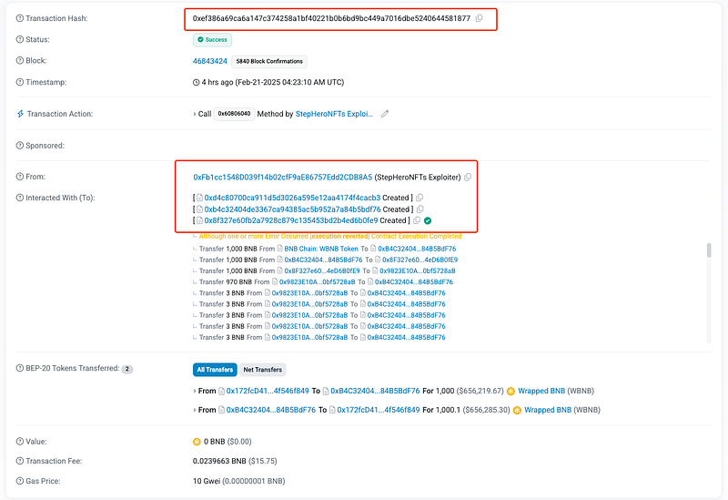The height and width of the screenshot is (500, 728).
Task: Click the help icon beside Gas Price
Action: pyautogui.click(x=20, y=482)
